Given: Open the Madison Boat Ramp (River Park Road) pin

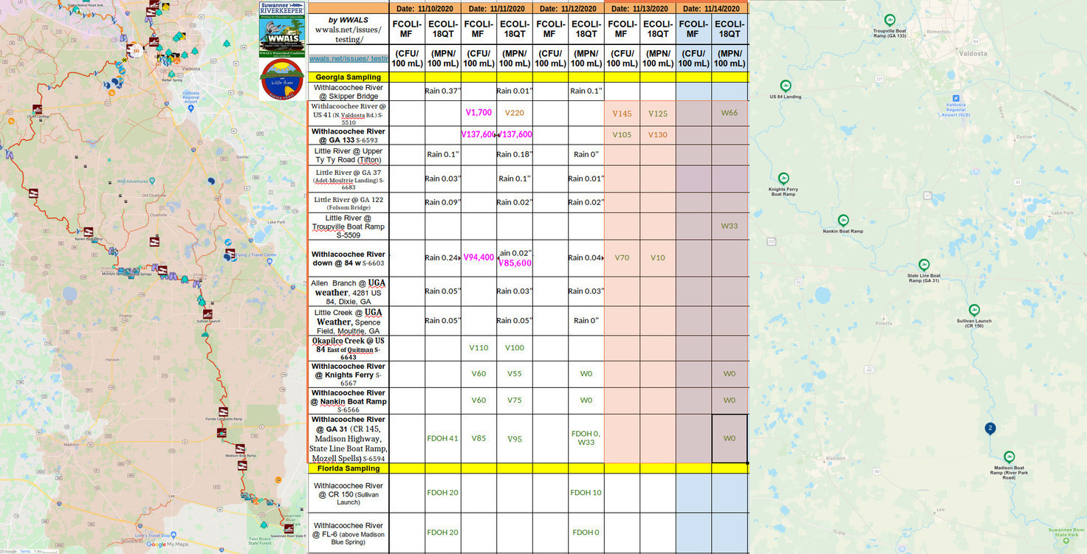Looking at the screenshot, I should [x=1009, y=457].
